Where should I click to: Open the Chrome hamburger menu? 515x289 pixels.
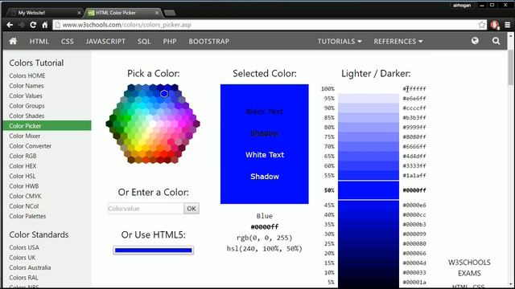coord(507,25)
